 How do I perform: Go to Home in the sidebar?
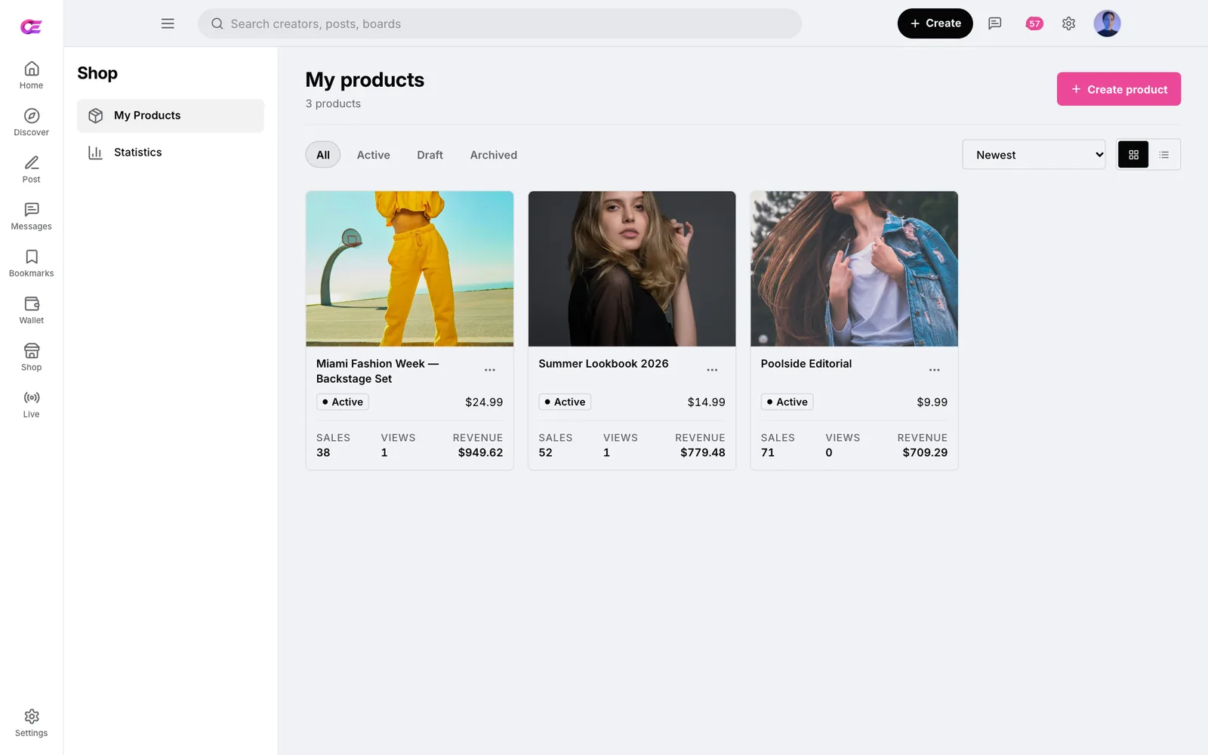[31, 75]
